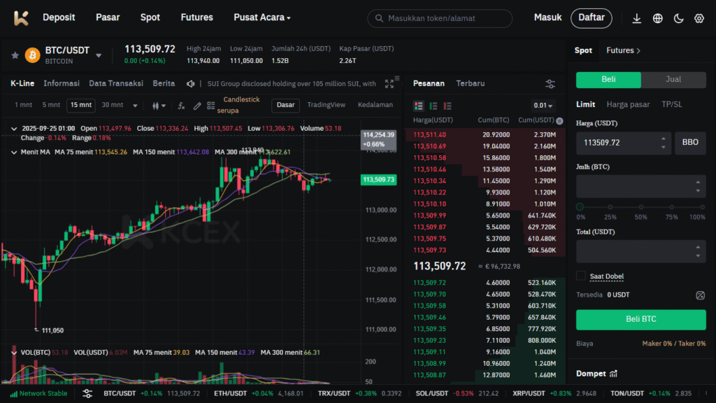Open the indicators (fx) icon
Viewport: 716px width, 403px height.
(182, 106)
